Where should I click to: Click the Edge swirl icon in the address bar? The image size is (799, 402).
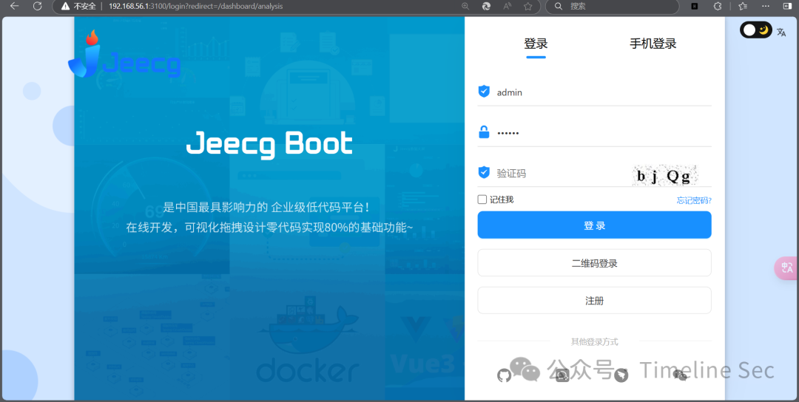click(487, 6)
